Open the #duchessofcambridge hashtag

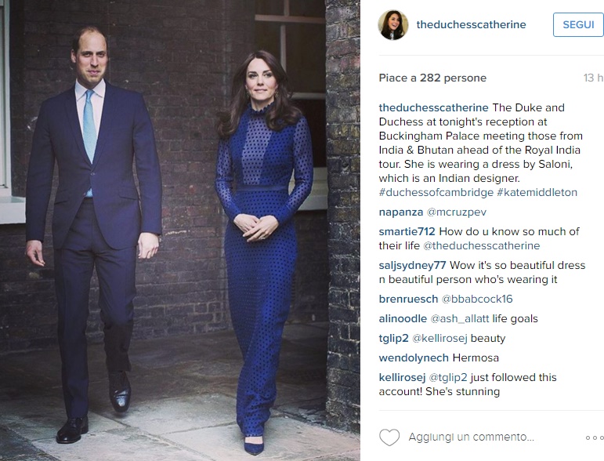pyautogui.click(x=436, y=192)
